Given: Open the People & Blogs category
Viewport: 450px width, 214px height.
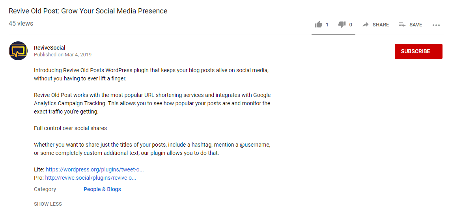Looking at the screenshot, I should coord(102,189).
